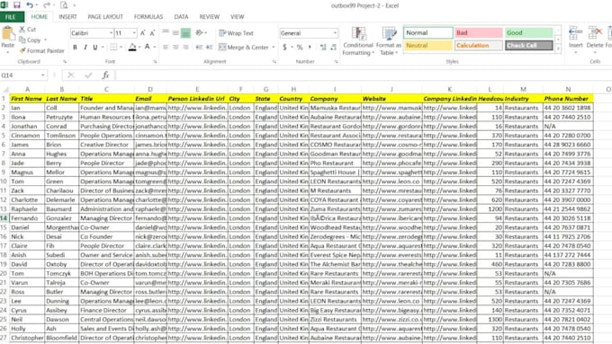Switch to the PAGE LAYOUT tab
This screenshot has width=612, height=344.
(x=105, y=17)
